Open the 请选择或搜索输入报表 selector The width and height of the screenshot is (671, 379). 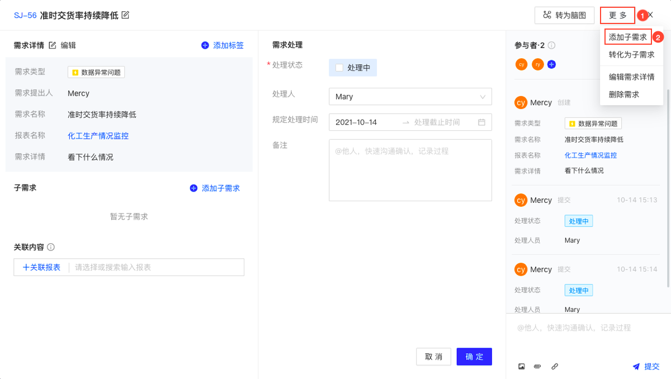tap(157, 267)
